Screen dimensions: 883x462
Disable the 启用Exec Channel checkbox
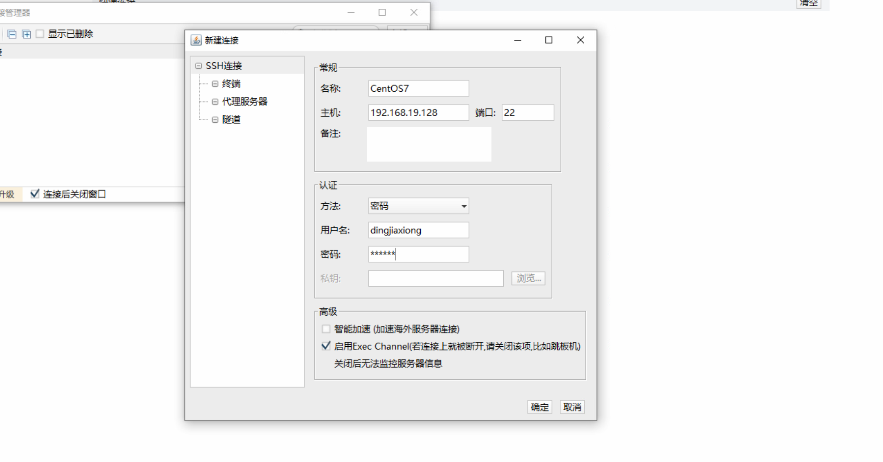pos(326,346)
